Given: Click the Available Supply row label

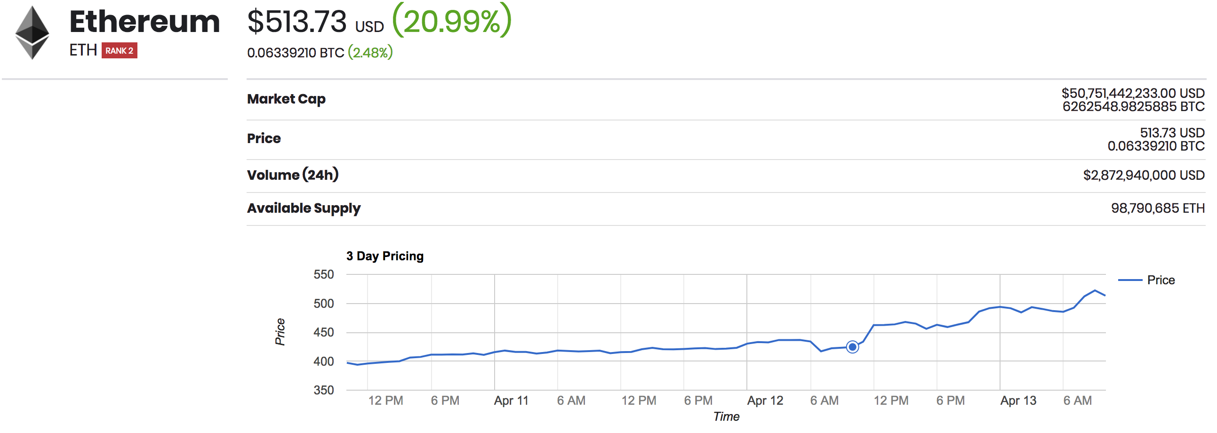Looking at the screenshot, I should click(x=304, y=208).
